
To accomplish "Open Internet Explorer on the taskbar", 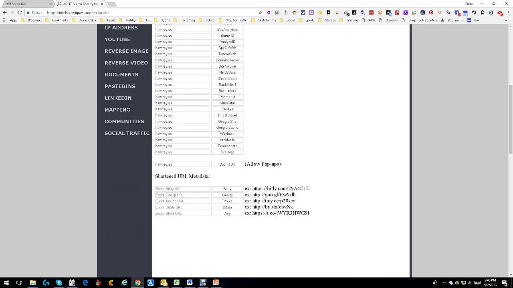I will [x=124, y=283].
